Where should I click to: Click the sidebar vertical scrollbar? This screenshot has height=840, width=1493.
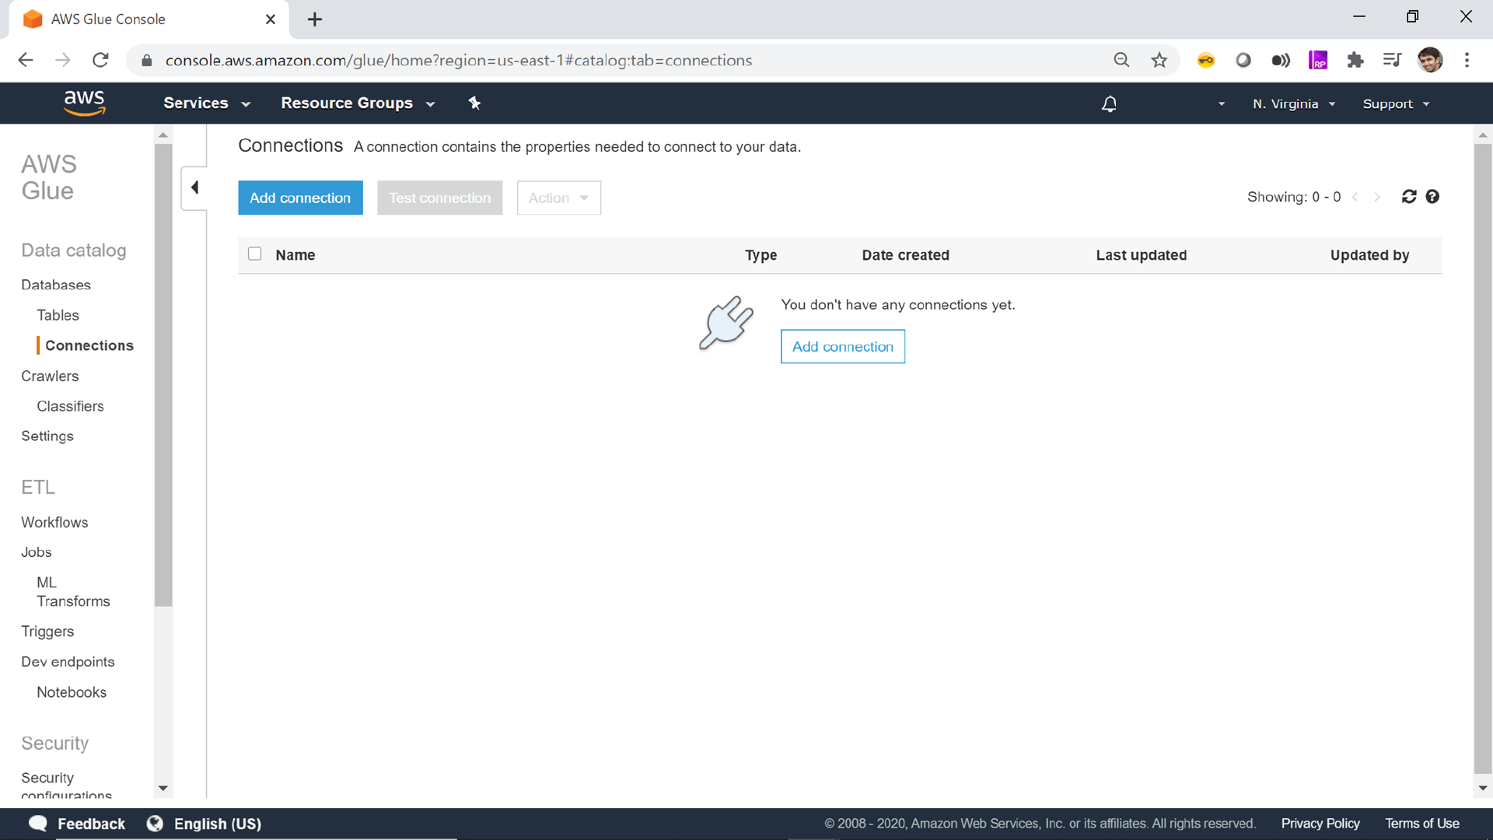pyautogui.click(x=163, y=373)
